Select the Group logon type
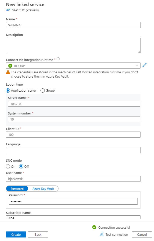 click(42, 91)
